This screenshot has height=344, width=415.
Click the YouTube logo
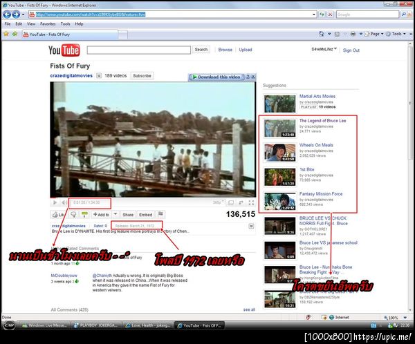point(64,50)
